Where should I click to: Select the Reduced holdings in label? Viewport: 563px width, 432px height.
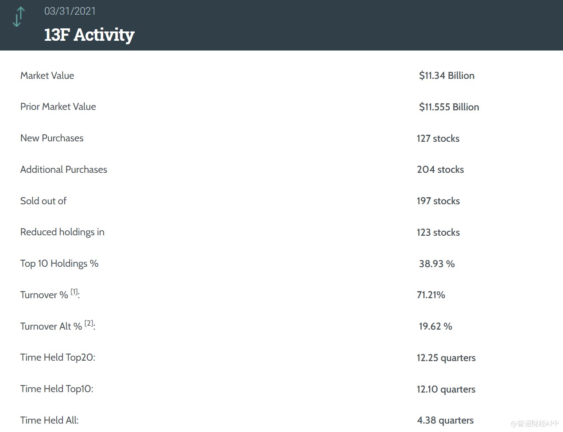62,232
